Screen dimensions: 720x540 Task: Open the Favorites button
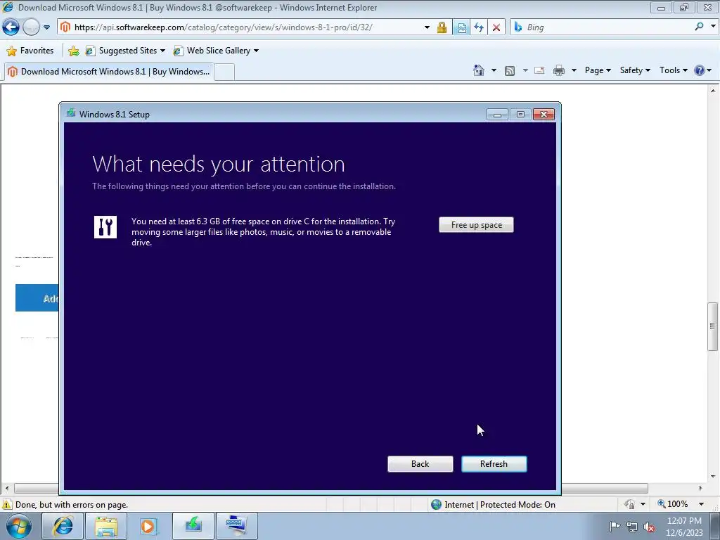[x=30, y=51]
